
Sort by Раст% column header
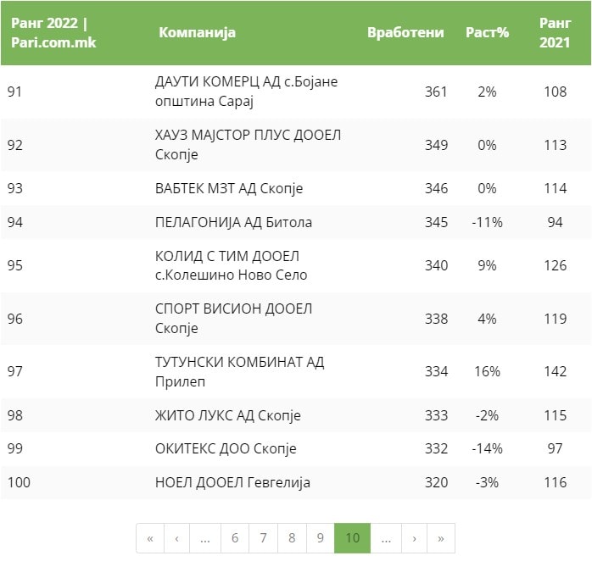pyautogui.click(x=487, y=33)
